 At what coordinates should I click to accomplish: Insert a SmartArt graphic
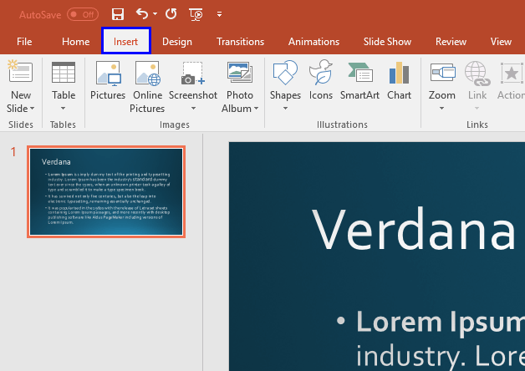(x=359, y=85)
